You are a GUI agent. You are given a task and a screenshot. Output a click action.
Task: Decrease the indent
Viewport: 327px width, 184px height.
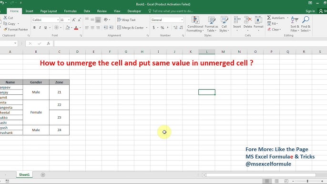(106, 28)
